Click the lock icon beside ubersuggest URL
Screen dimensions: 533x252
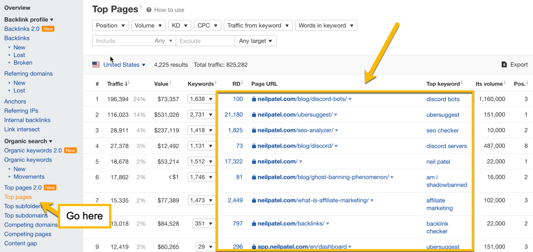pyautogui.click(x=254, y=115)
